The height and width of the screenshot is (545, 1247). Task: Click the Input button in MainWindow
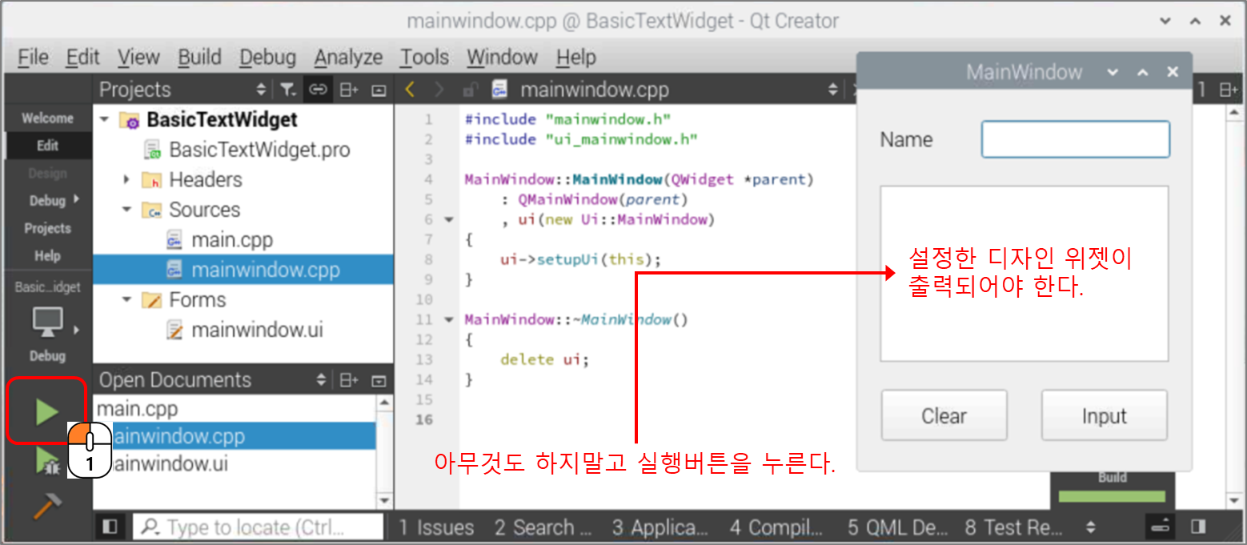[x=1104, y=415]
